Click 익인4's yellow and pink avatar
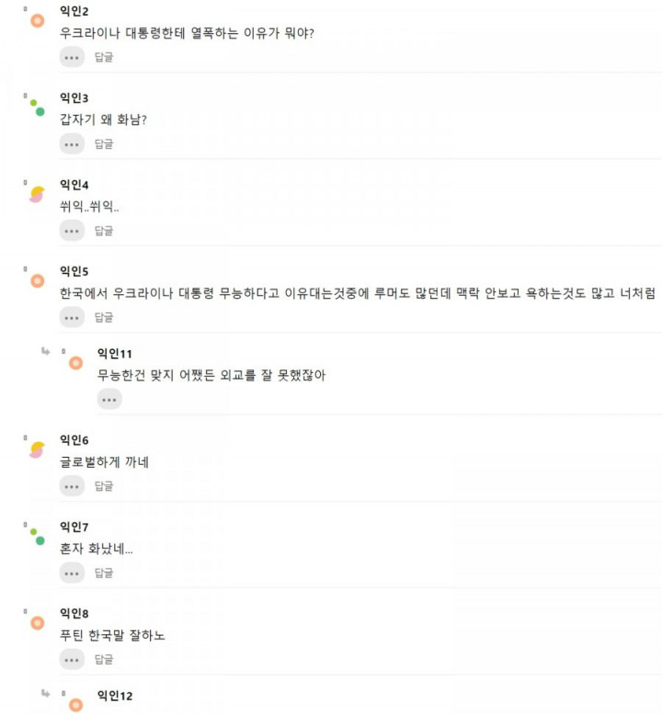This screenshot has height=715, width=662. tap(37, 194)
